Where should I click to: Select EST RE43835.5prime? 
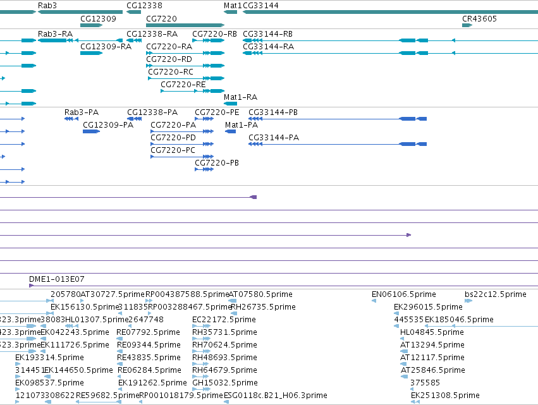[x=149, y=358]
